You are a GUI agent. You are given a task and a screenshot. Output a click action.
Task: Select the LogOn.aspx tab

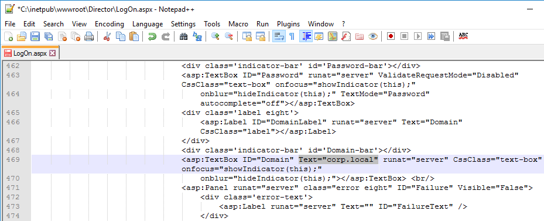30,53
